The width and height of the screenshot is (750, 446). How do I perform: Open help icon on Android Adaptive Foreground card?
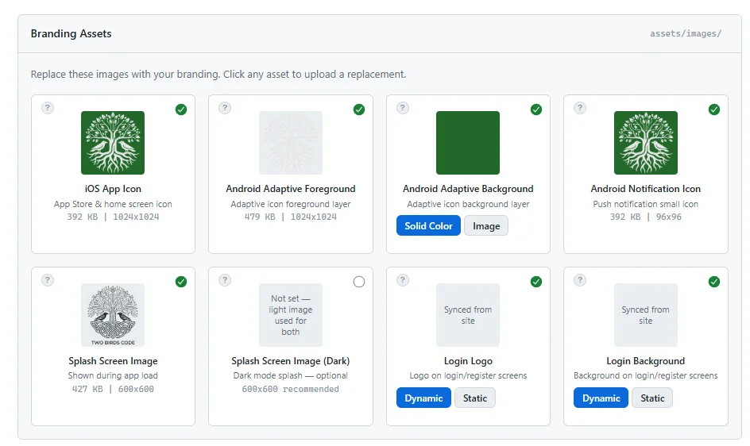click(225, 108)
